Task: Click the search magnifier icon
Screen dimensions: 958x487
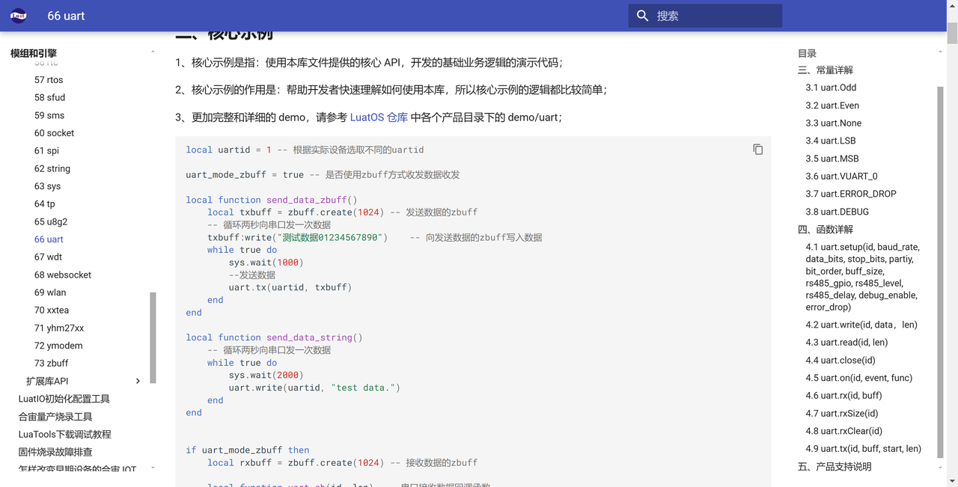Action: tap(642, 16)
